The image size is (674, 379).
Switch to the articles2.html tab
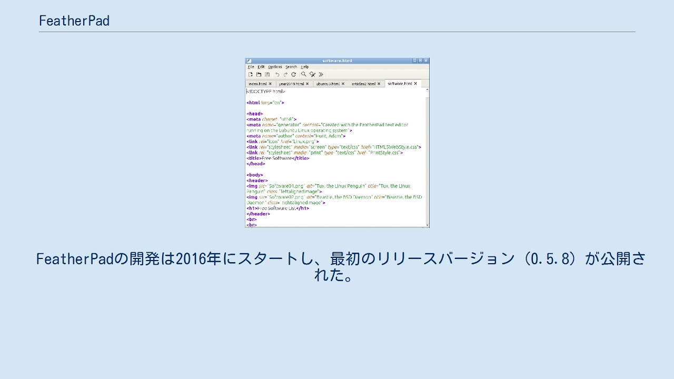coord(366,84)
